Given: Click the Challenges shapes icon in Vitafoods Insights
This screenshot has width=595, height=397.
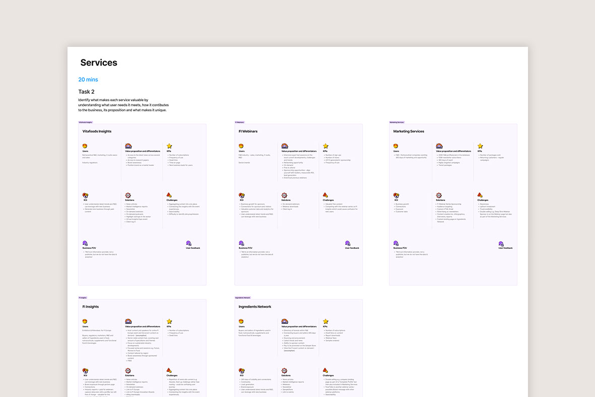Looking at the screenshot, I should click(169, 195).
